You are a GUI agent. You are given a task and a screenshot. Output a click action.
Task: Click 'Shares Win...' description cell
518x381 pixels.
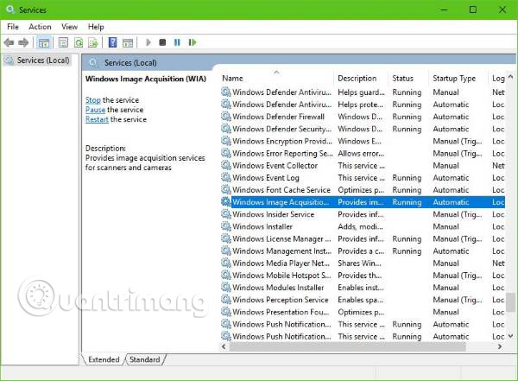(x=359, y=264)
